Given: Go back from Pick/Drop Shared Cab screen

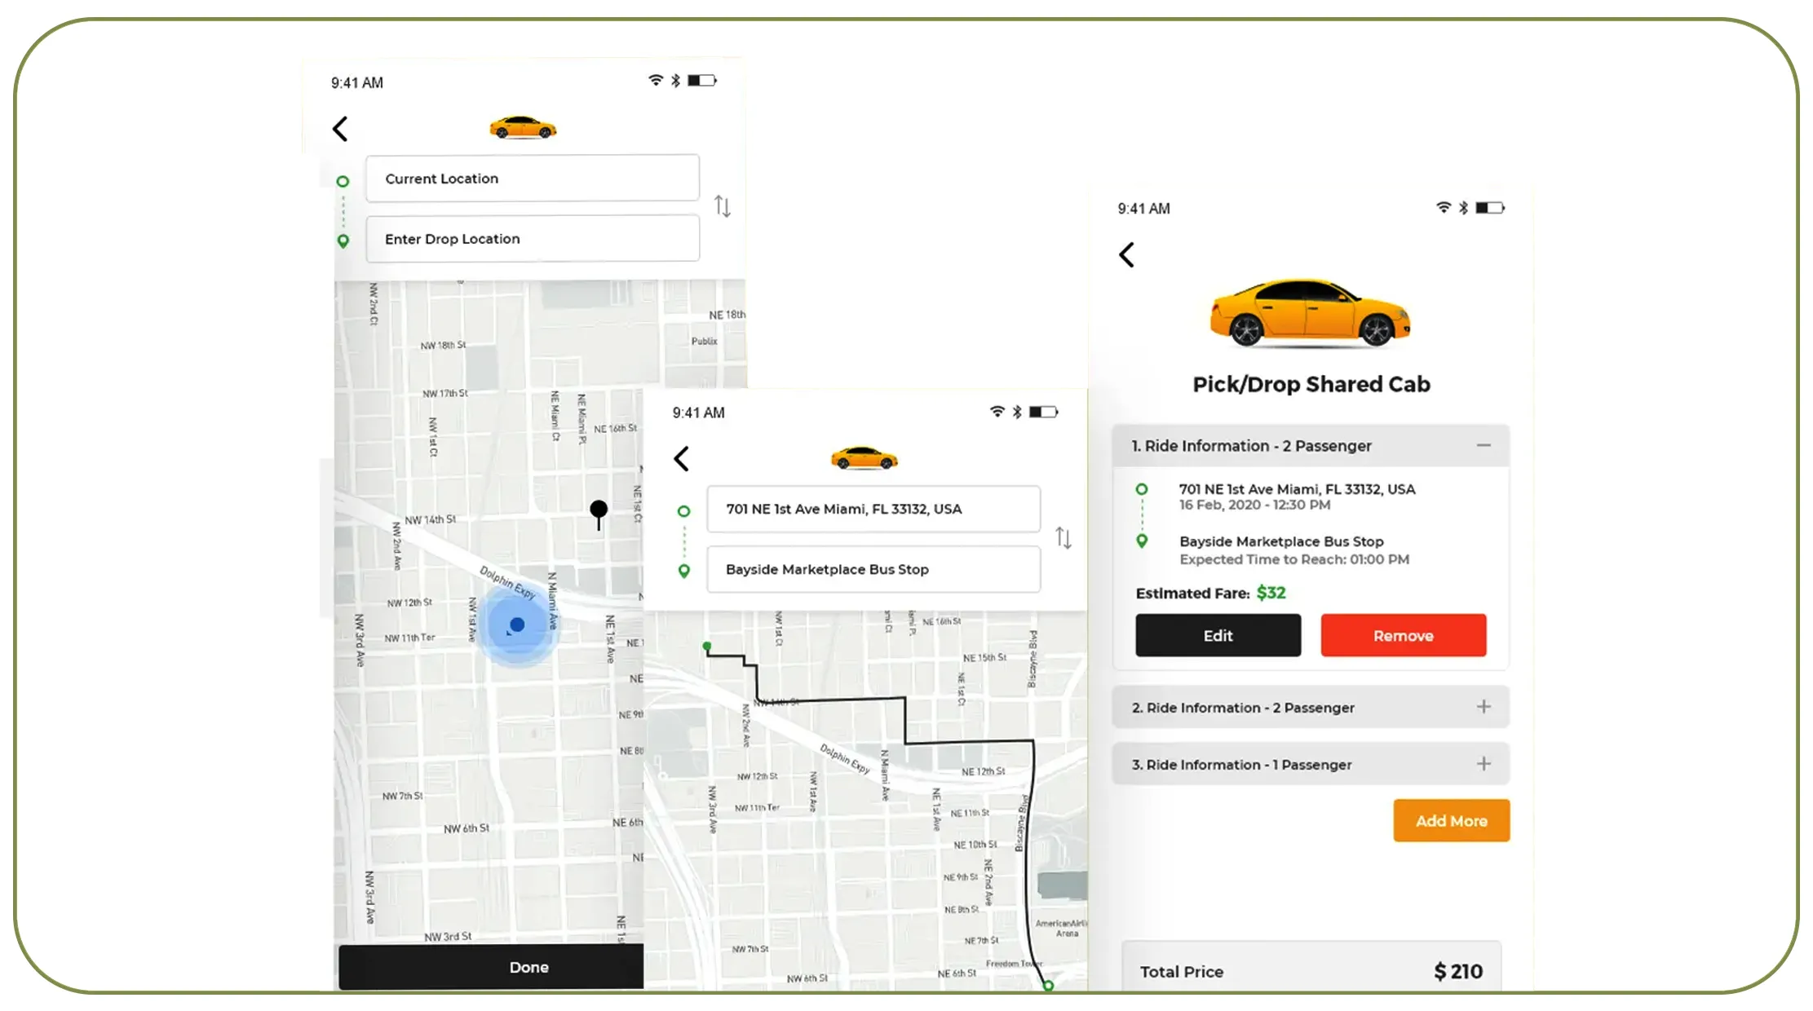Looking at the screenshot, I should [1126, 254].
